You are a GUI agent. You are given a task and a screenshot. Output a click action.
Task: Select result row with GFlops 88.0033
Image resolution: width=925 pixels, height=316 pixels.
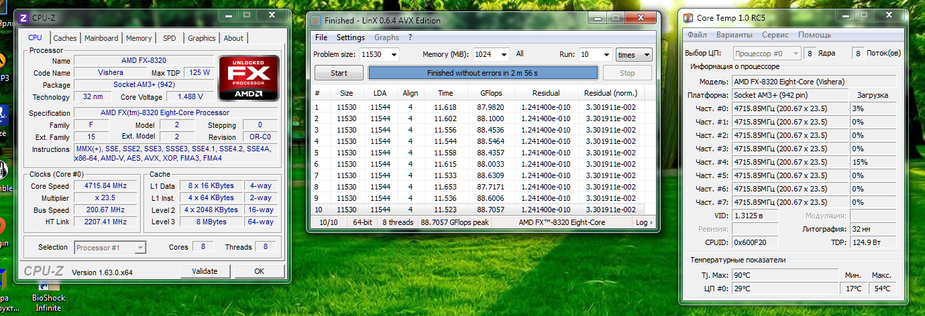coord(483,164)
